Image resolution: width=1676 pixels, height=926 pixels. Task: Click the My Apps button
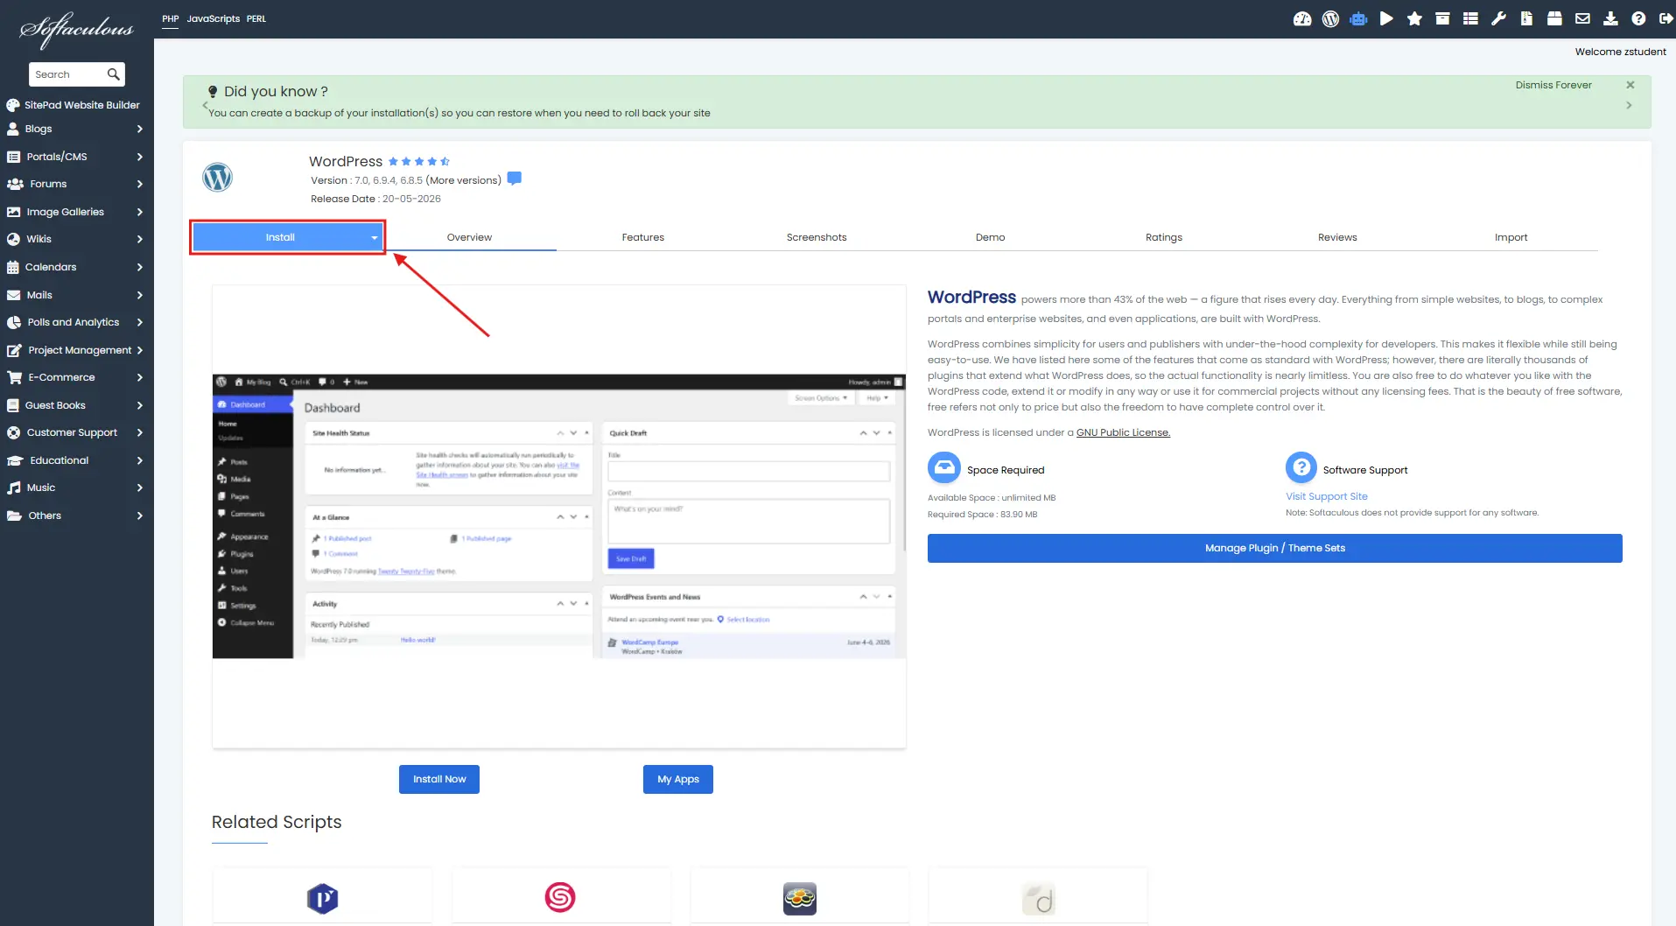coord(678,779)
